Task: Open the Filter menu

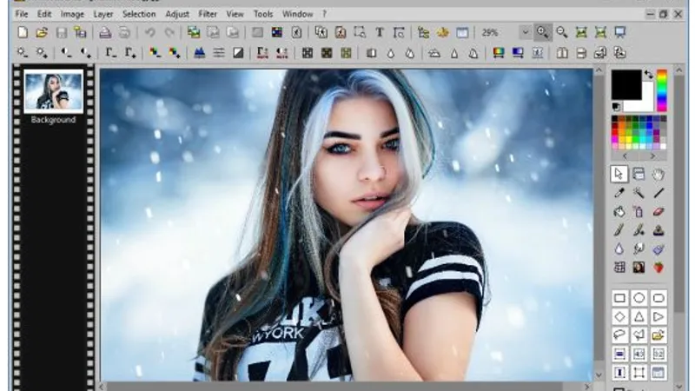Action: [208, 14]
